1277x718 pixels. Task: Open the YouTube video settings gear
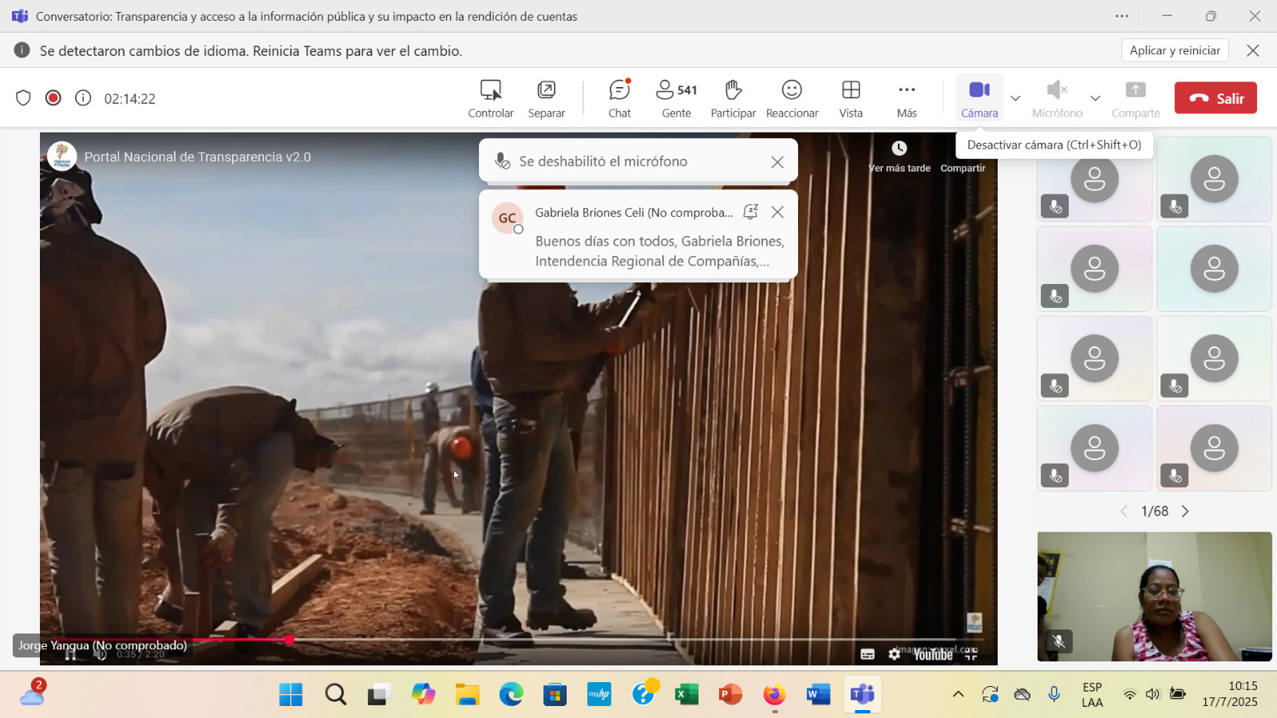tap(895, 654)
